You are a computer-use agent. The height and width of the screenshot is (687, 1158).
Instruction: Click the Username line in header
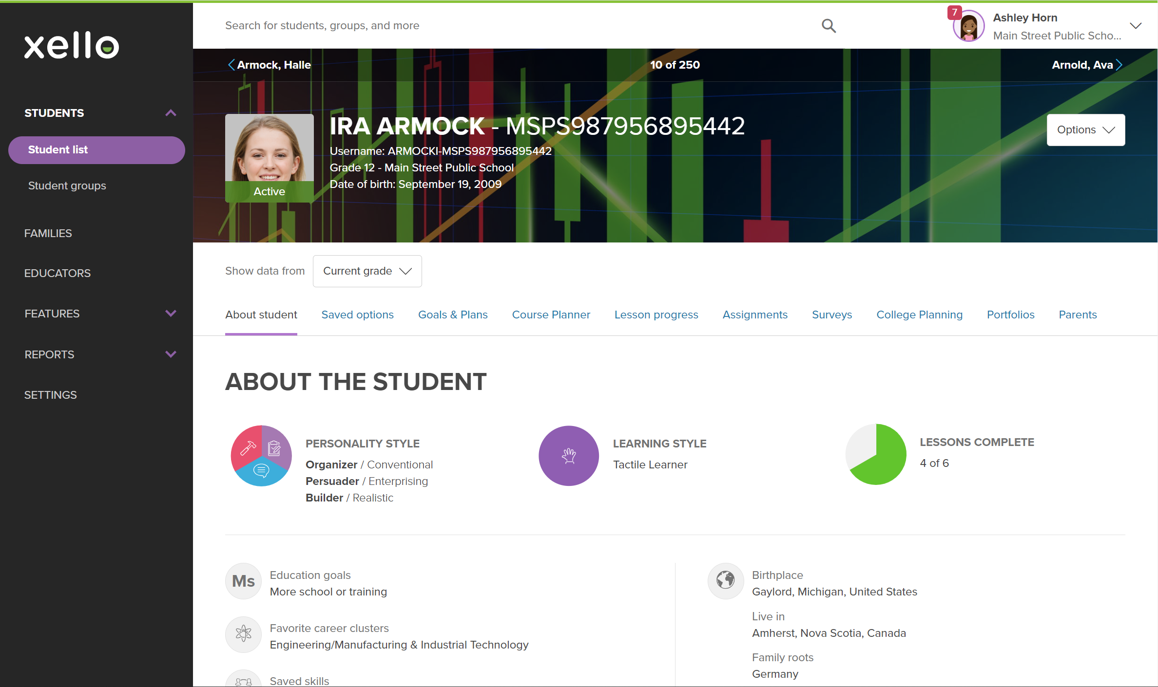tap(441, 151)
